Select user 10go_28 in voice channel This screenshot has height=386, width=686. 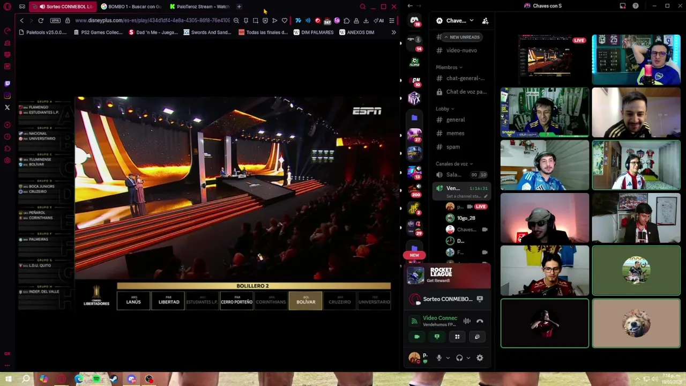pos(466,218)
